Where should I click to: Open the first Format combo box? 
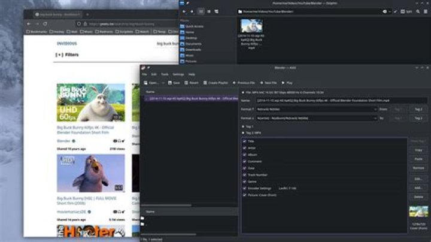pos(317,109)
